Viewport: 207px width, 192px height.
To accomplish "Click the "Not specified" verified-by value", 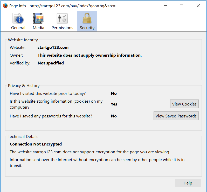I will pyautogui.click(x=51, y=63).
